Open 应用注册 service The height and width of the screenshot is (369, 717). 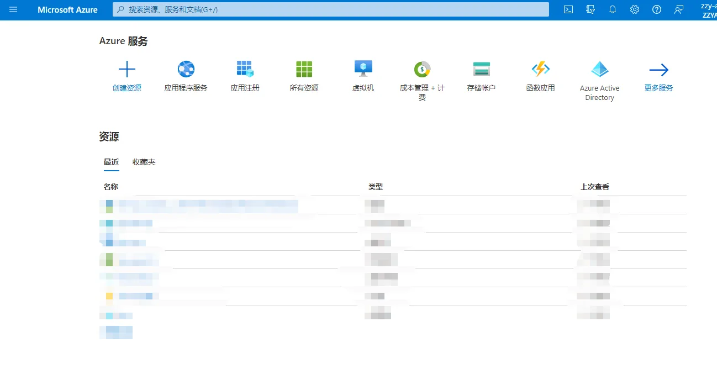pyautogui.click(x=245, y=69)
